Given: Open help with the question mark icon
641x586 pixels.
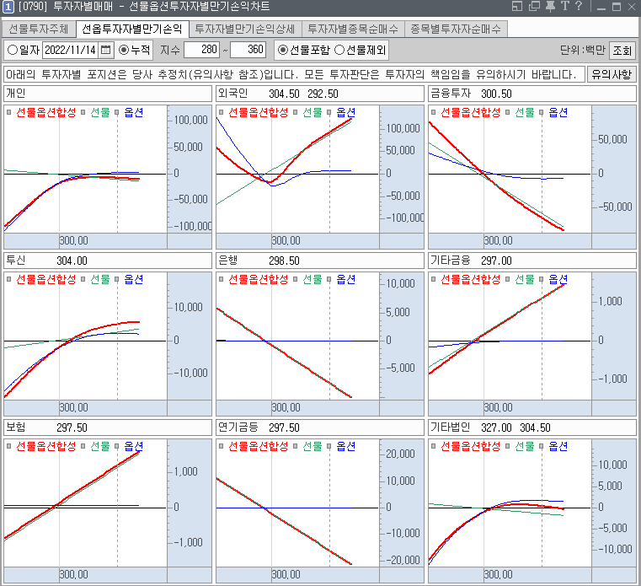Looking at the screenshot, I should point(579,7).
